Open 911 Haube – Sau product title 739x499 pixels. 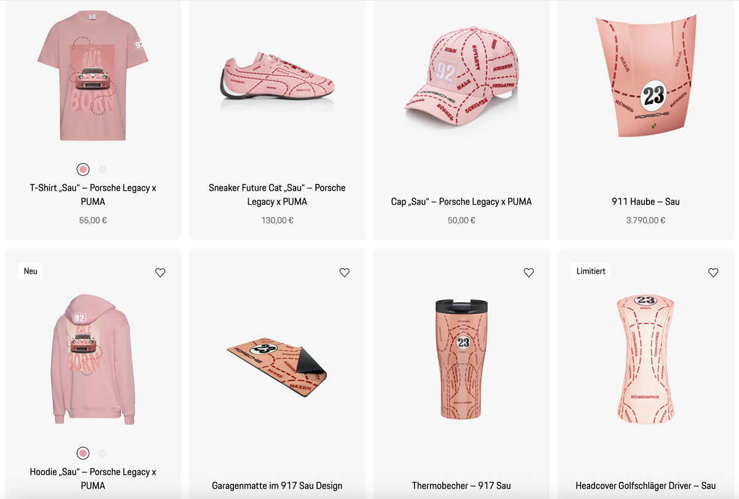[x=645, y=201]
